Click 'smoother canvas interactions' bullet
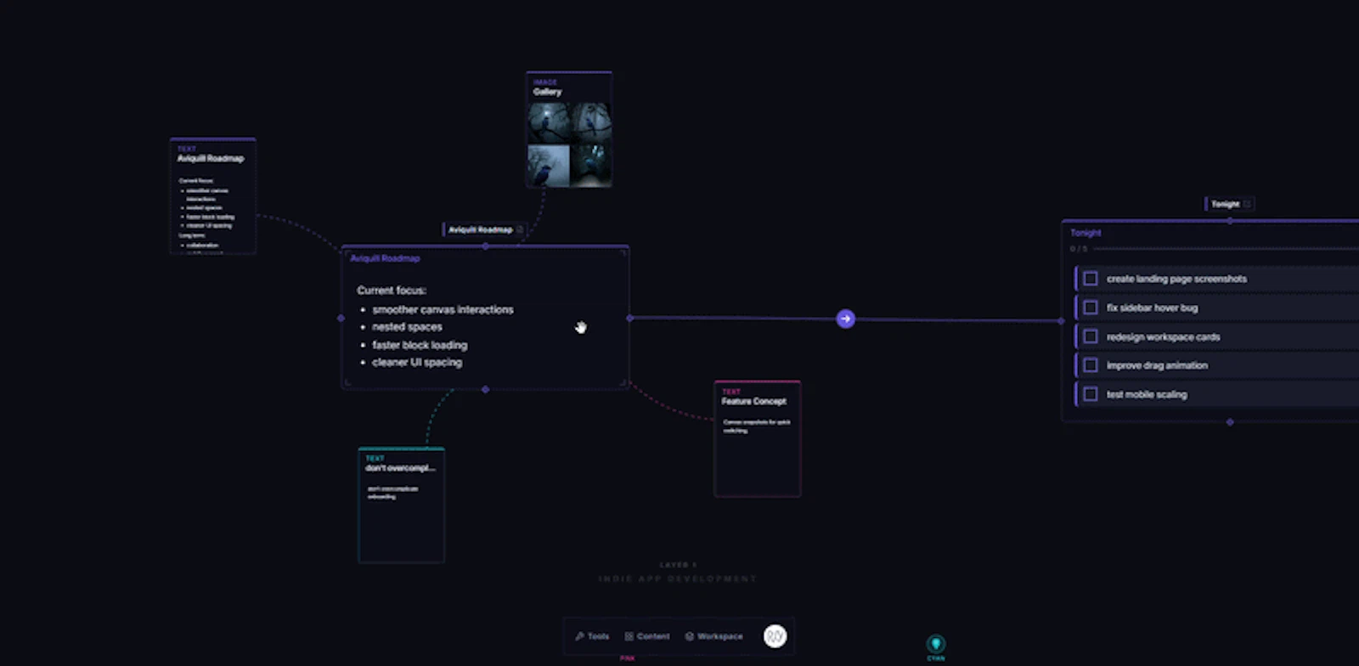Viewport: 1359px width, 666px height. coord(443,310)
